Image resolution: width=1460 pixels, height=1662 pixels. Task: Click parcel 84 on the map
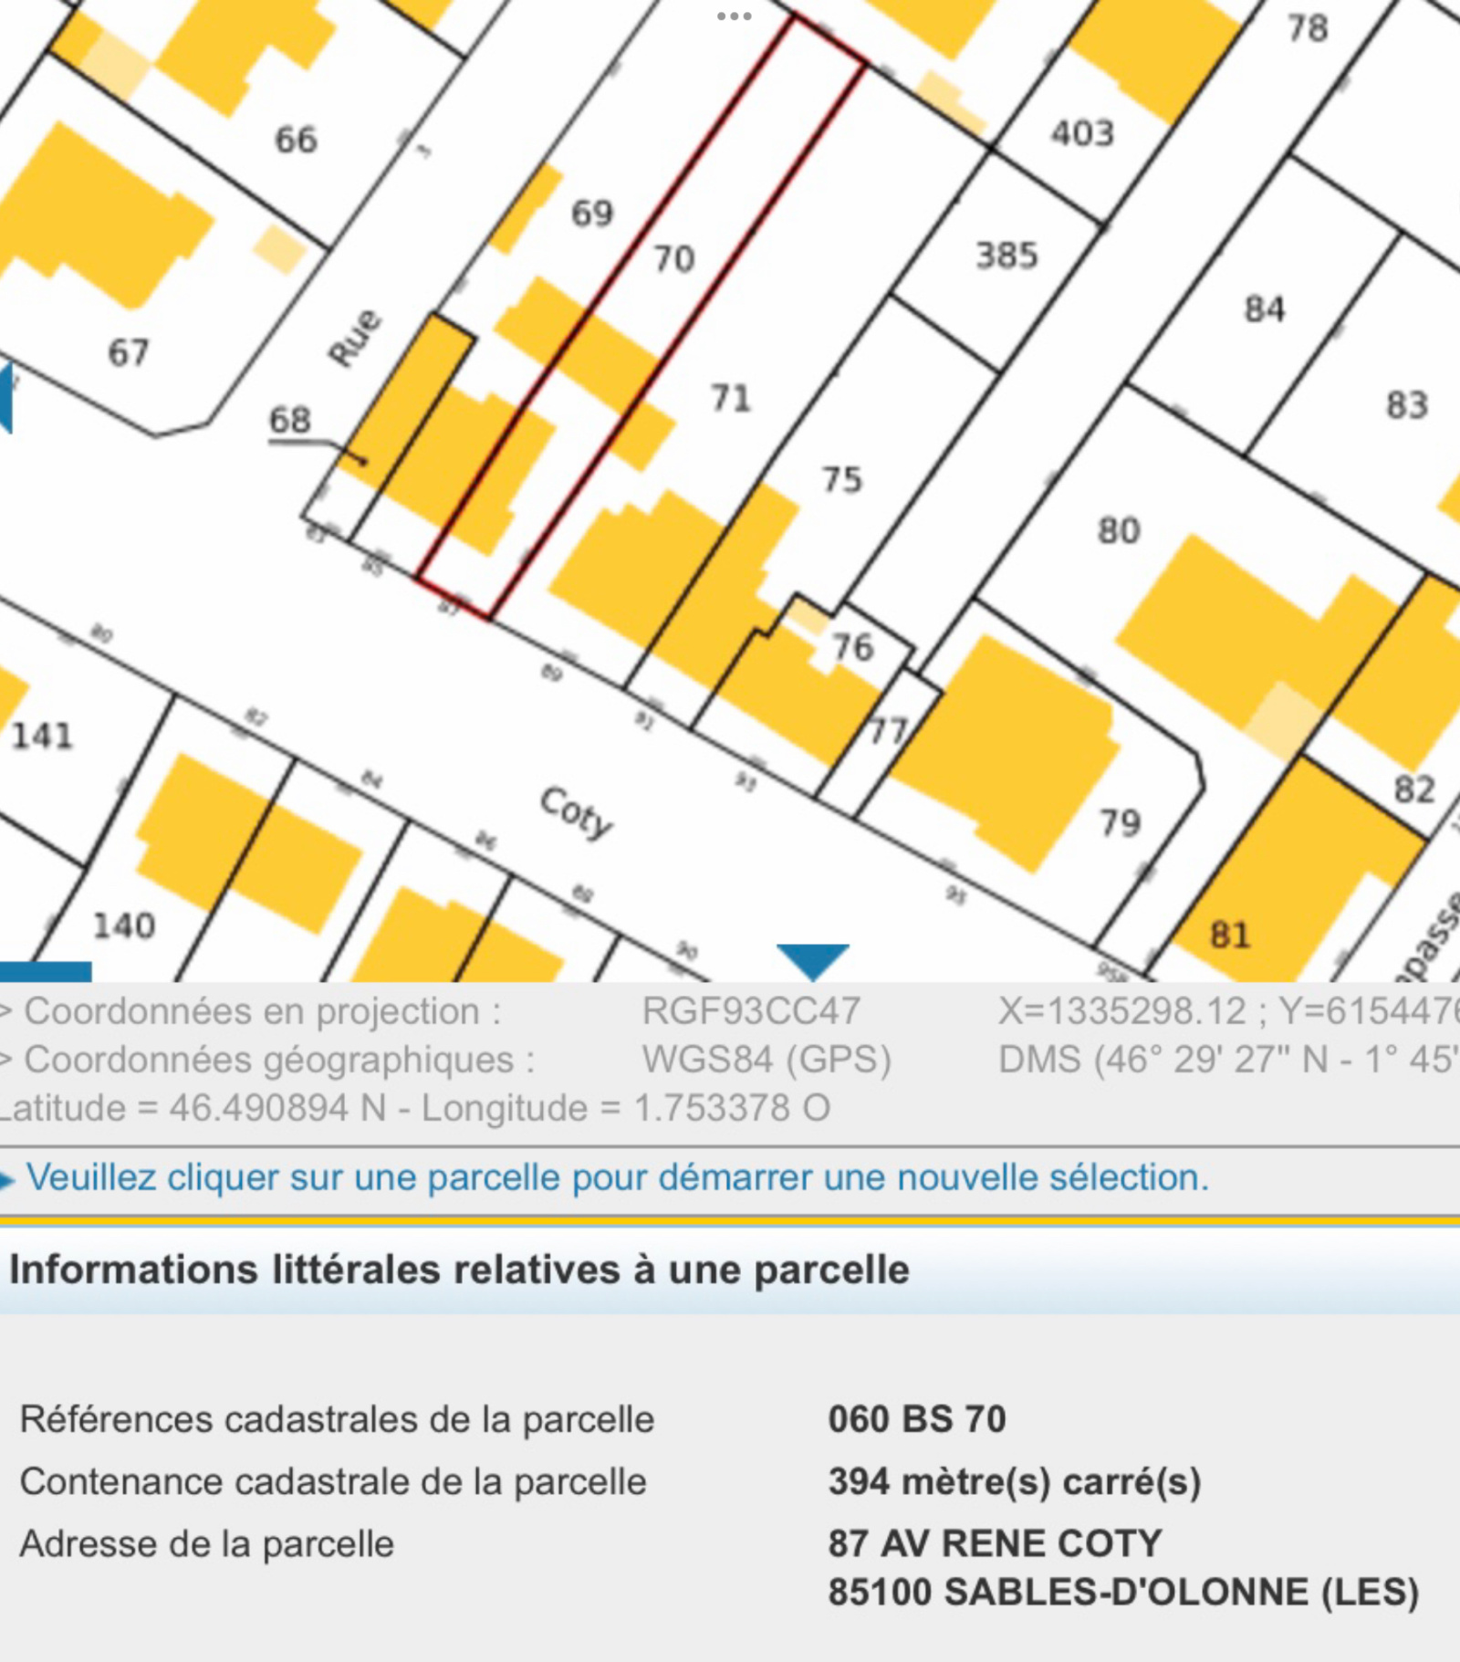pos(1264,309)
